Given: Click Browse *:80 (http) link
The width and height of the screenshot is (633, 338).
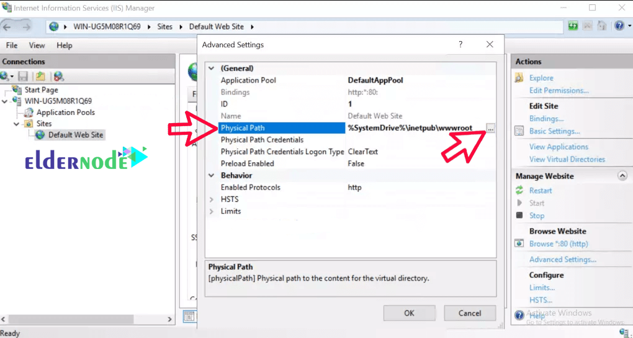Looking at the screenshot, I should 559,244.
